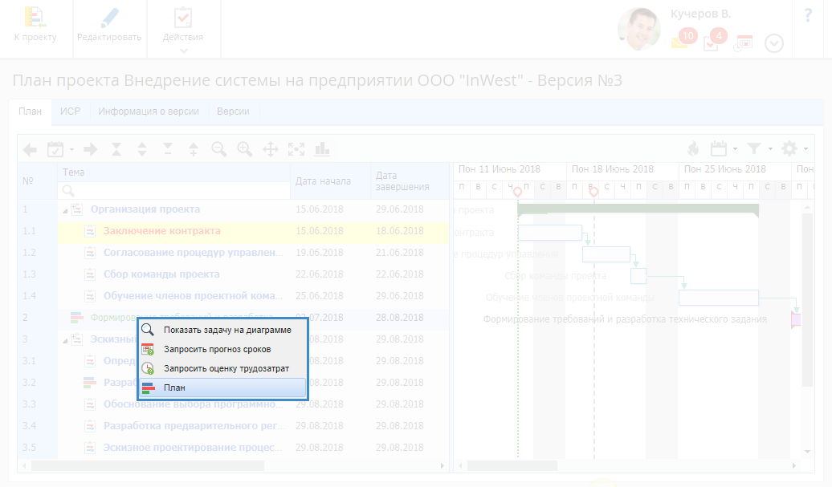Viewport: 832px width, 487px height.
Task: Select 'План' in the context menu
Action: coord(222,388)
